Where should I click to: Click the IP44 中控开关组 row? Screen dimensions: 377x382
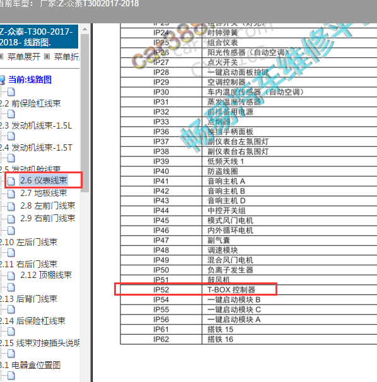pos(248,211)
